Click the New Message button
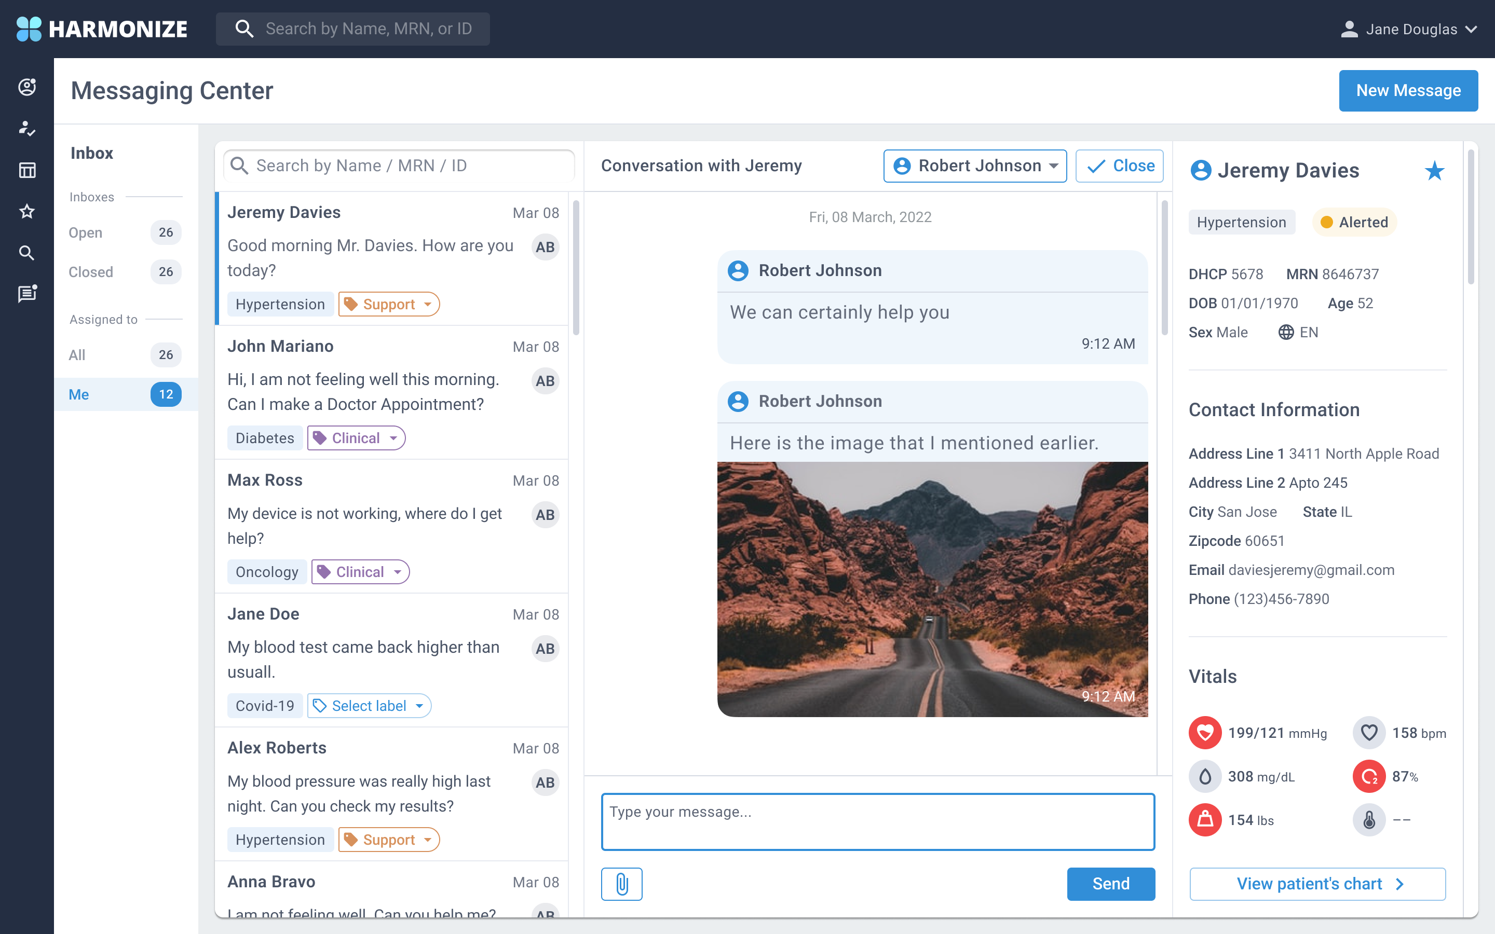 point(1408,90)
